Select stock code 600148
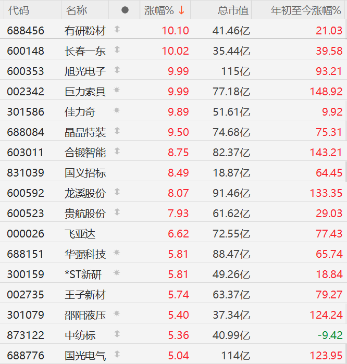The height and width of the screenshot is (364, 347). pos(26,51)
